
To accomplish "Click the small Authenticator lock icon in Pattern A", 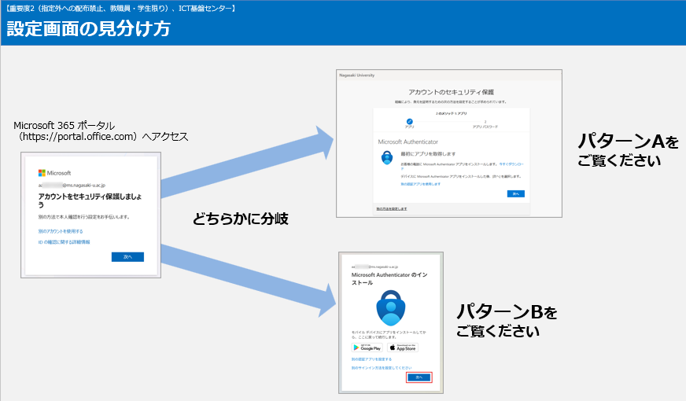I will (x=387, y=157).
